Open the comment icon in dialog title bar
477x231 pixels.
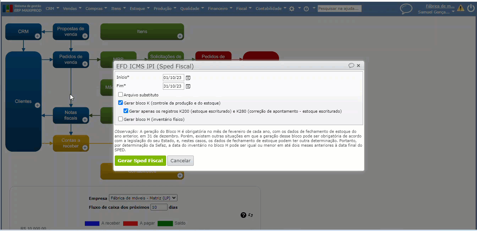click(x=351, y=66)
